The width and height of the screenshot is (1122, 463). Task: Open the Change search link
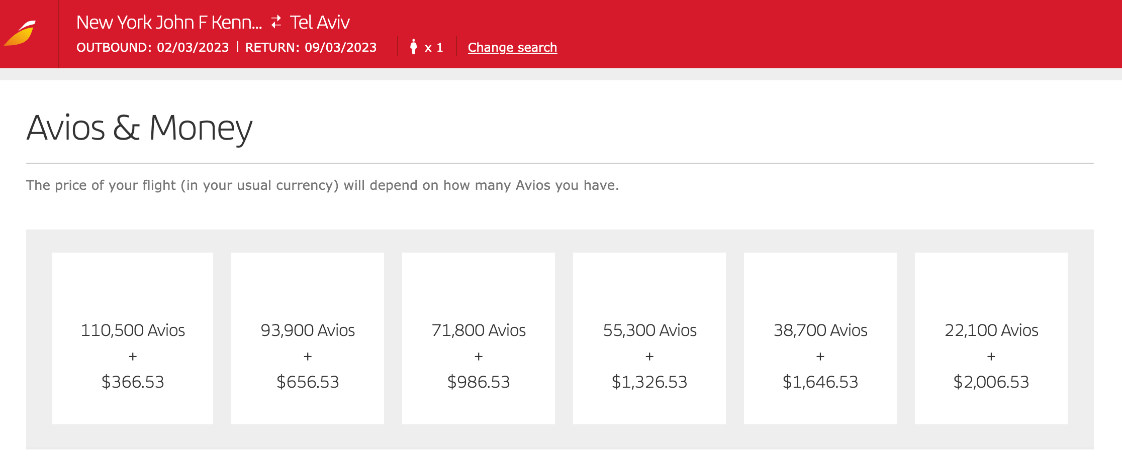coord(512,47)
